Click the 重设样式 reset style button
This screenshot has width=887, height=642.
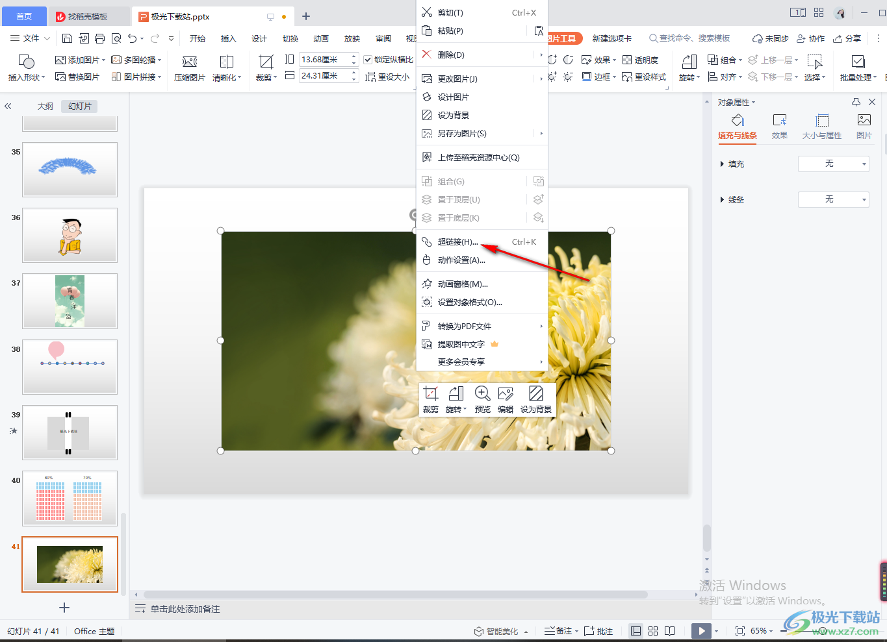coord(644,77)
